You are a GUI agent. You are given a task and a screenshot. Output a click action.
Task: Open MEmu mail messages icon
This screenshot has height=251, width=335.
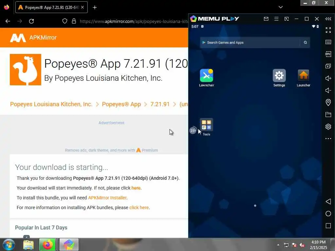(266, 19)
